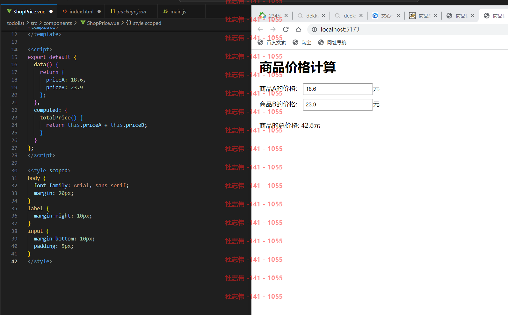Switch to the ShopPrice.vue editor tab
This screenshot has height=315, width=508.
(29, 11)
